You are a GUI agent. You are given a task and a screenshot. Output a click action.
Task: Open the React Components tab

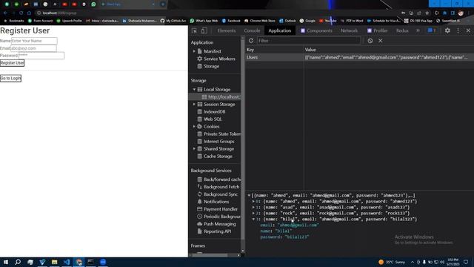point(316,30)
